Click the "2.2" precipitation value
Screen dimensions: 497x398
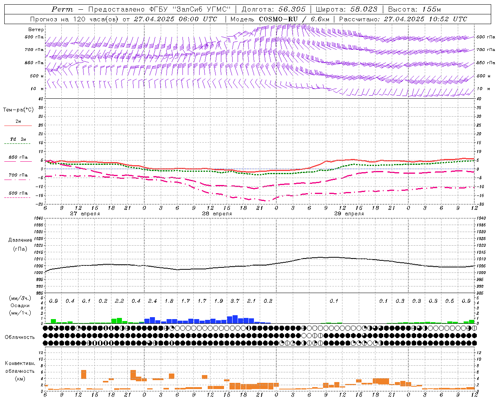(x=119, y=301)
